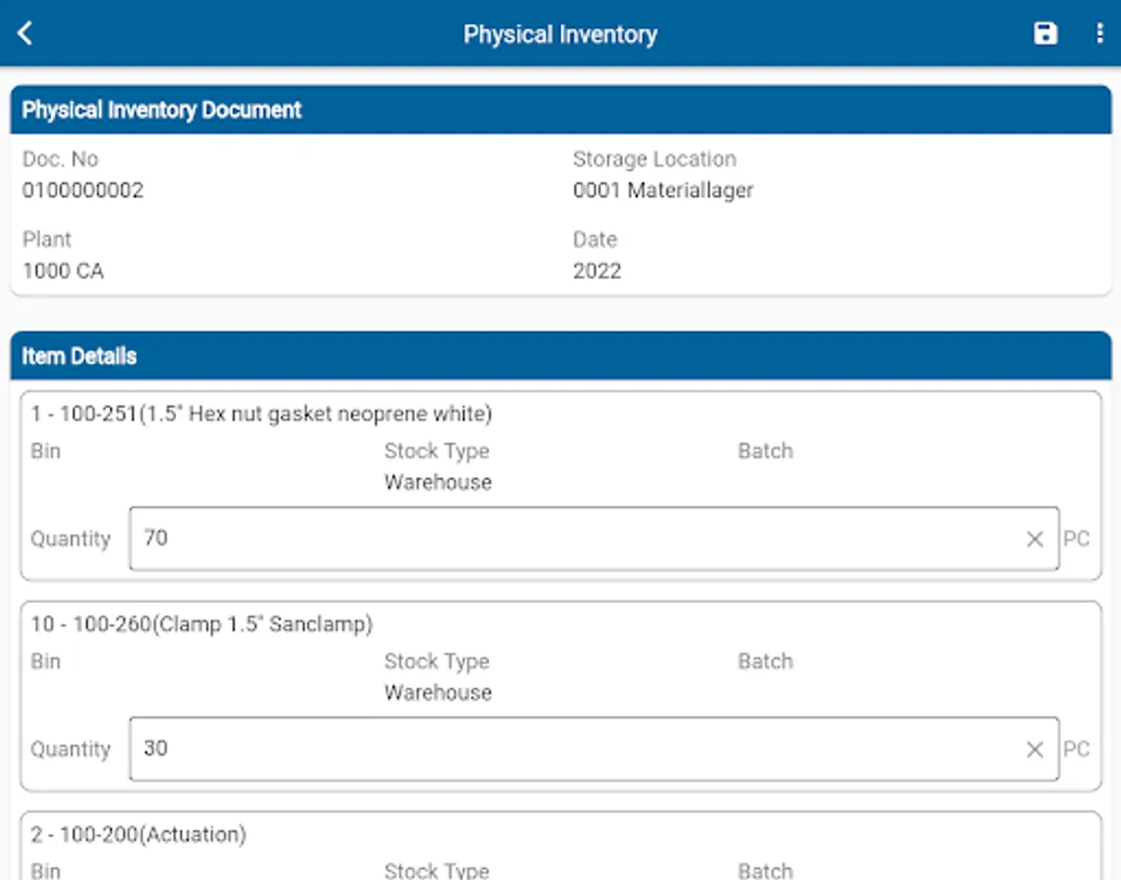Tap the PC unit beside quantity 70

pyautogui.click(x=1076, y=539)
